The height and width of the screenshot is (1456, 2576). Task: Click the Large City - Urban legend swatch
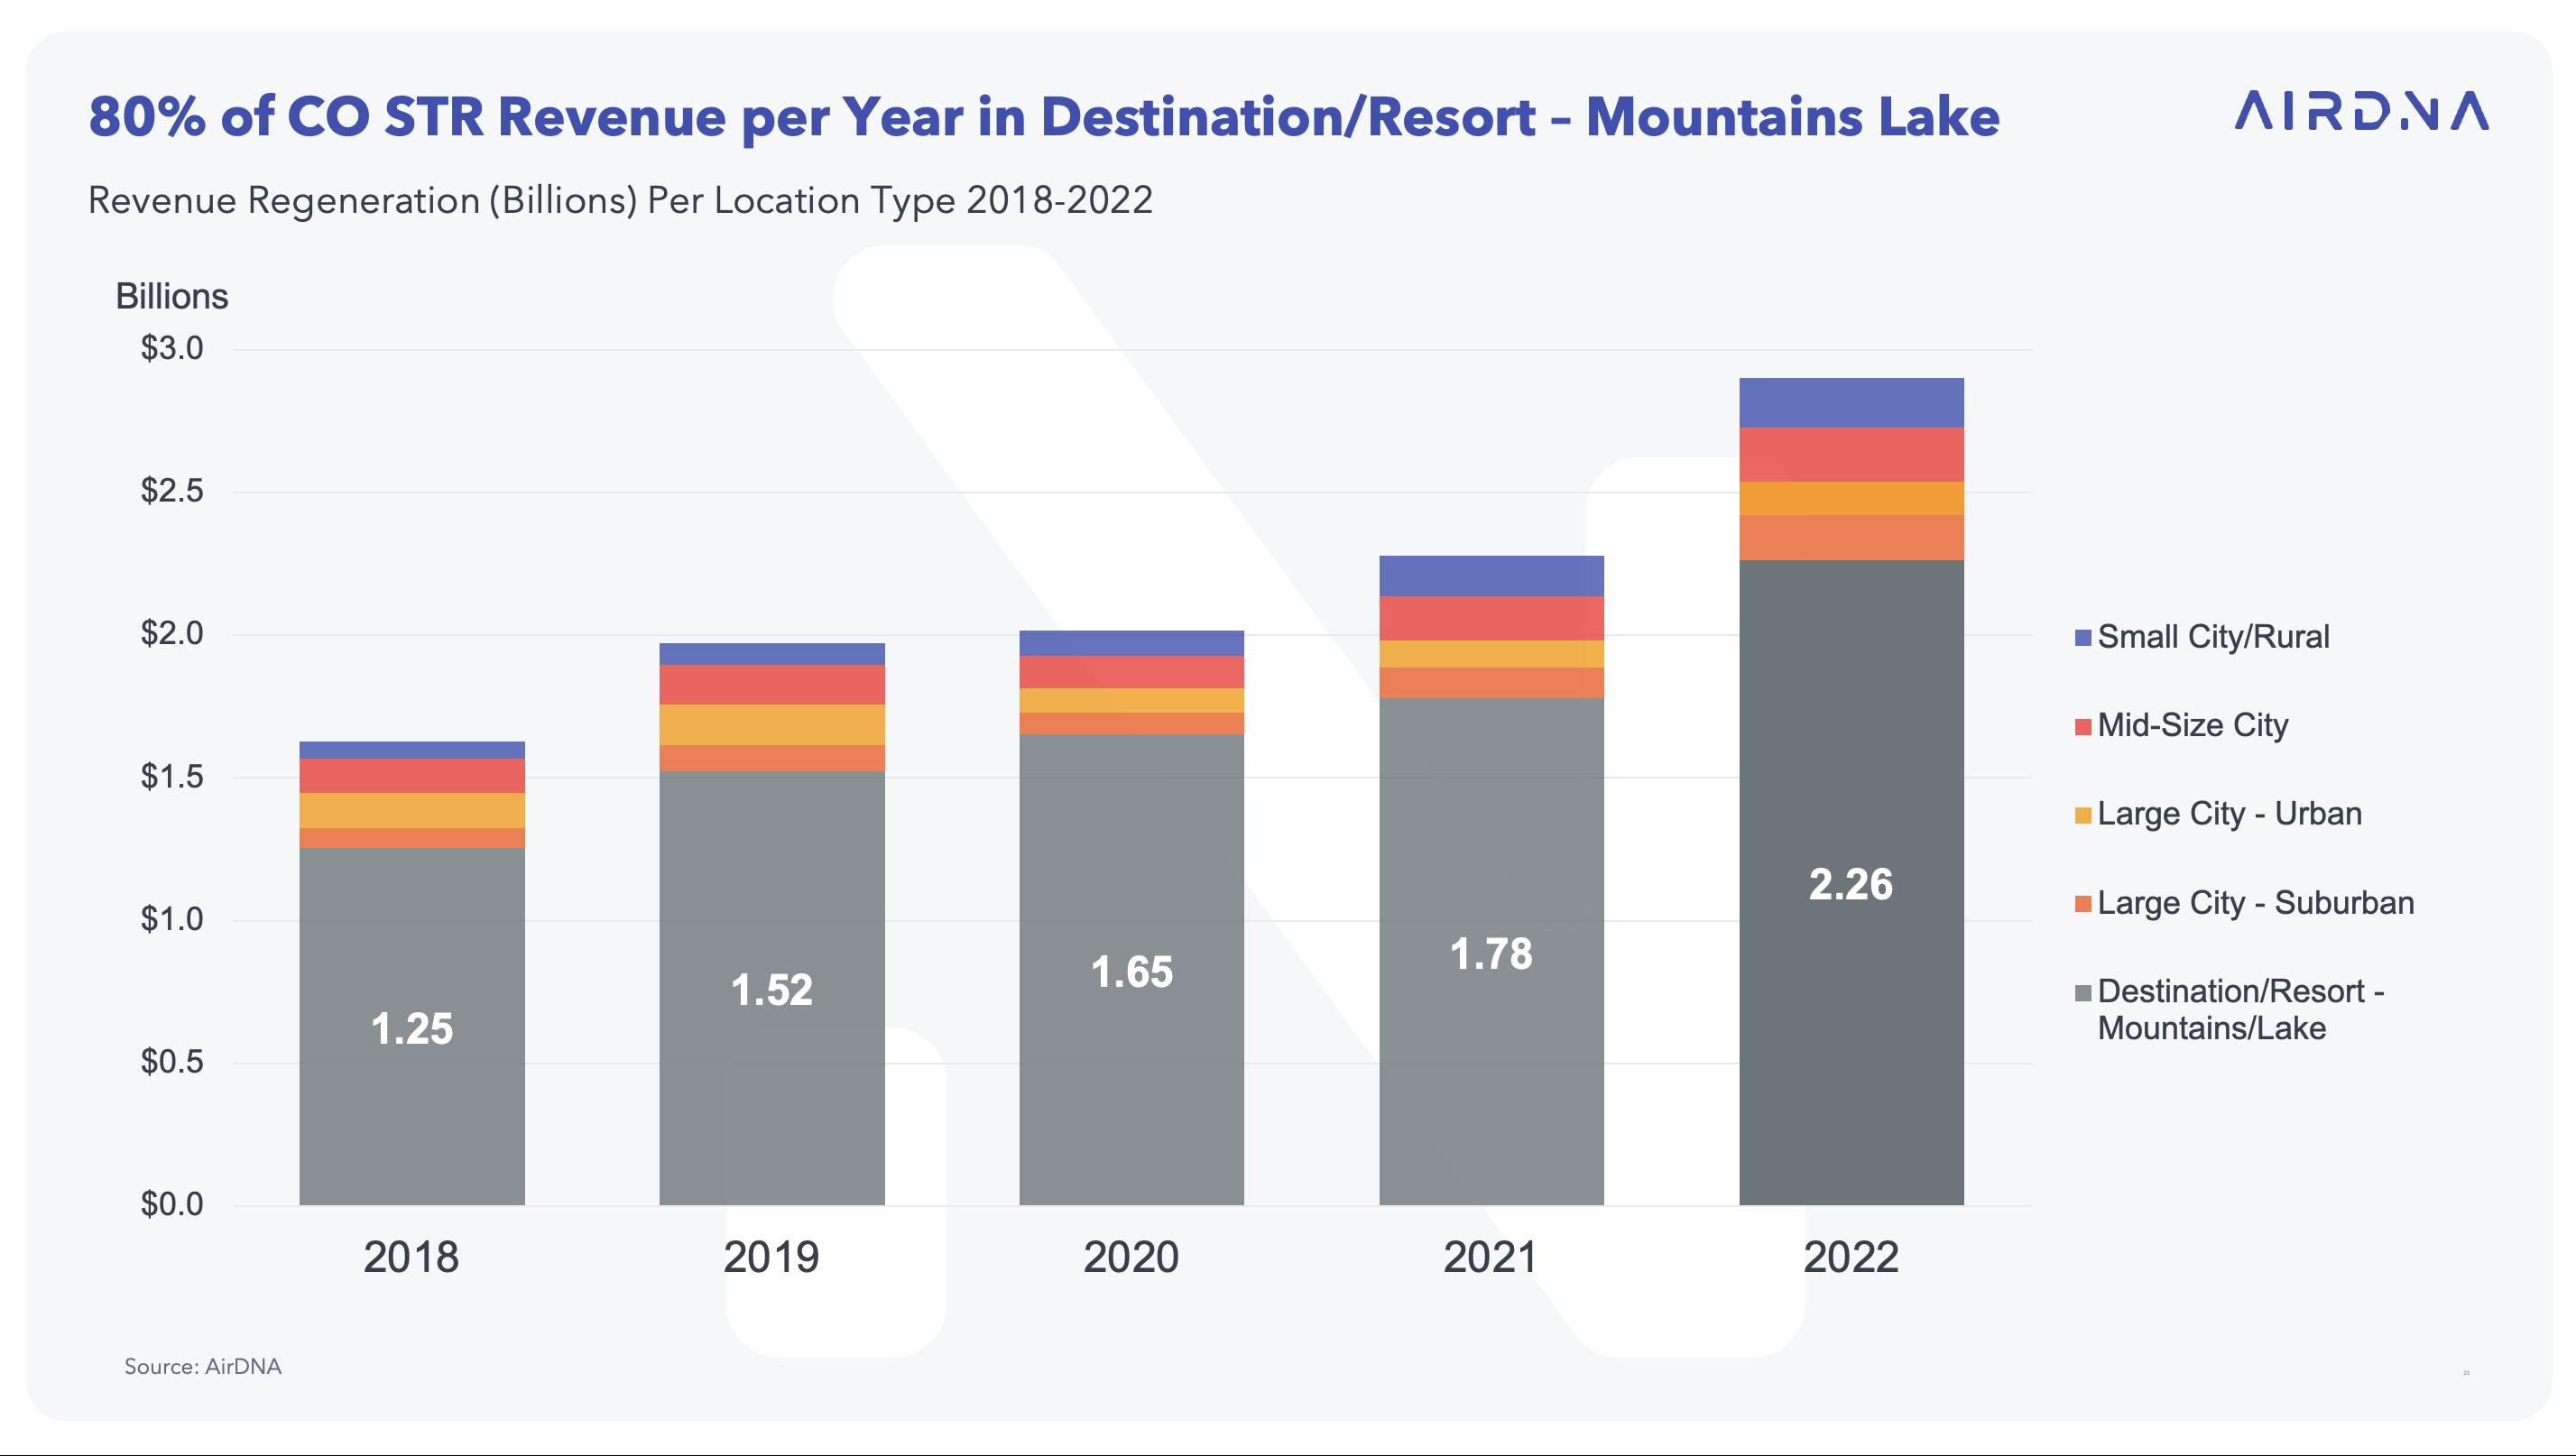coord(2083,816)
